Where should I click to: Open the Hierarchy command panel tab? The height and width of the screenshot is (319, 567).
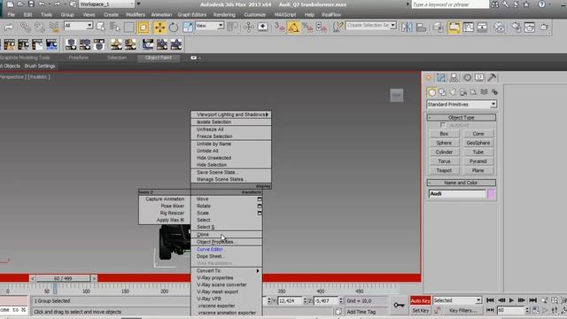(x=454, y=77)
